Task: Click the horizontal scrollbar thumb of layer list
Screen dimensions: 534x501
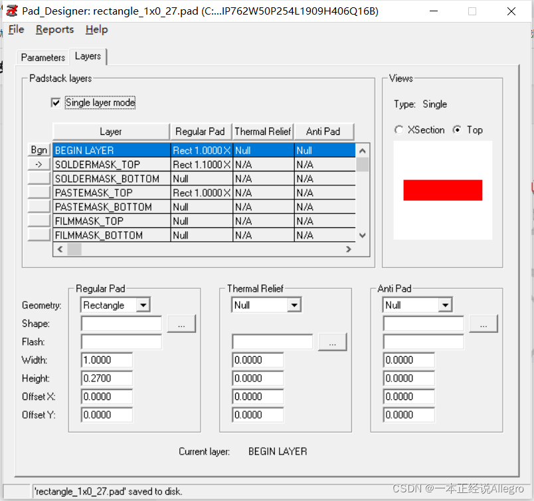Action: click(x=74, y=249)
